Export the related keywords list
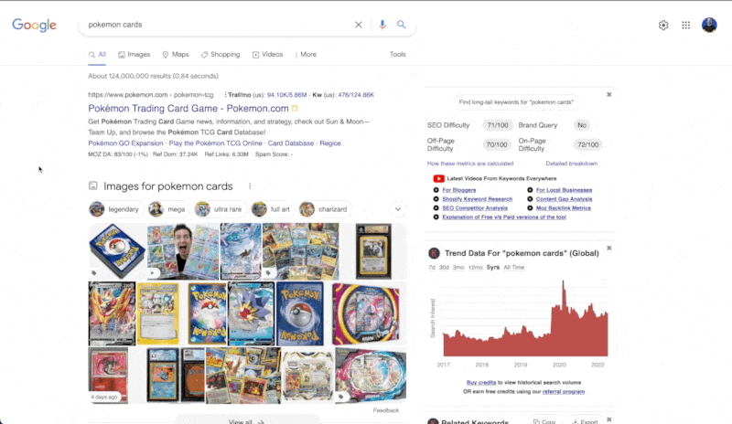 click(x=585, y=420)
